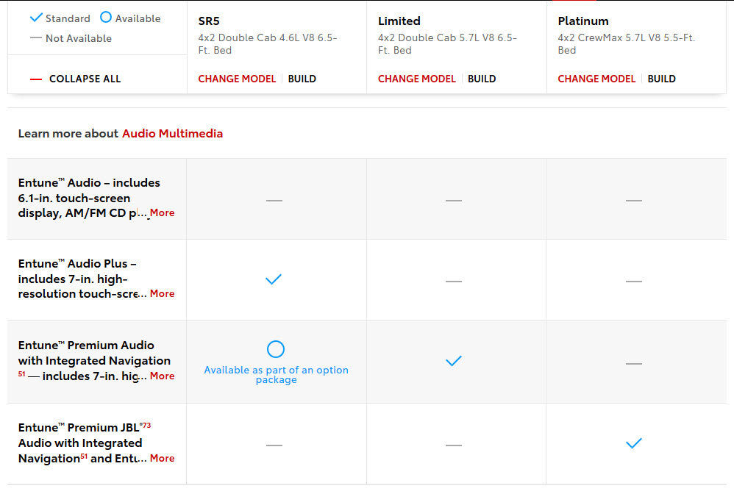Click the '4x2 Double Cab 4.6L V8' SR5 description
Viewport: 734px width, 494px height.
[x=268, y=43]
